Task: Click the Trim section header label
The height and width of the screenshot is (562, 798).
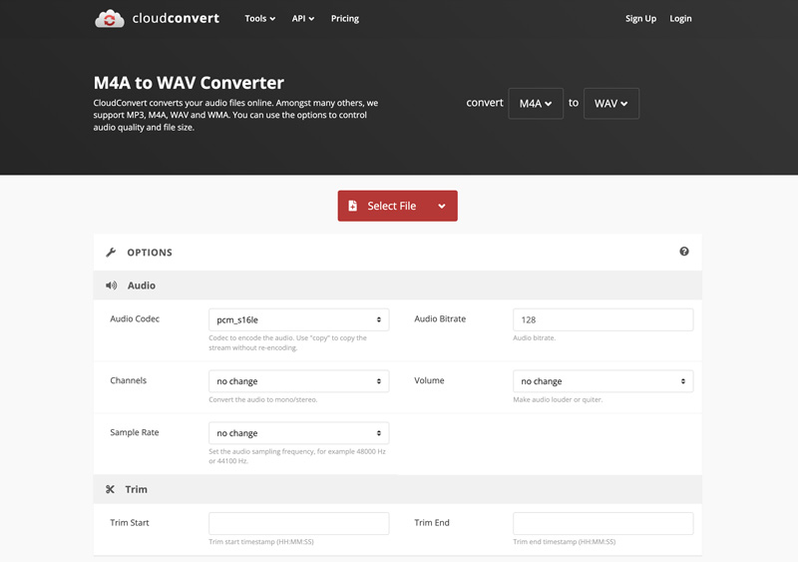Action: pyautogui.click(x=136, y=489)
